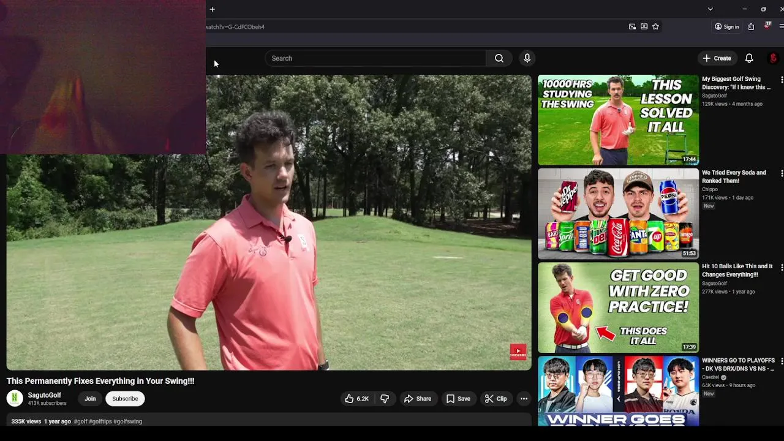Click the #golfswing hashtag
Image resolution: width=784 pixels, height=441 pixels.
[127, 421]
